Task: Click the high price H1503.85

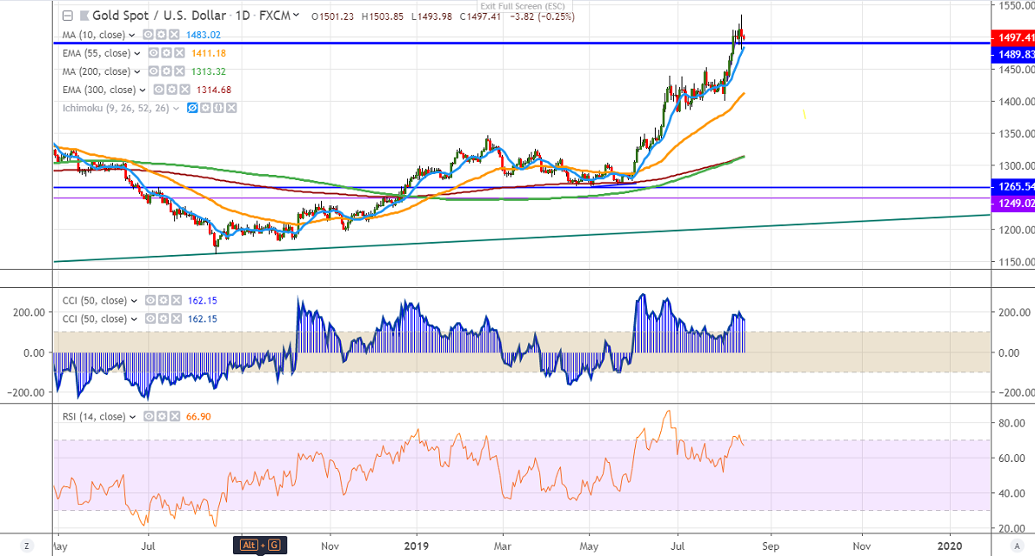Action: coord(383,17)
